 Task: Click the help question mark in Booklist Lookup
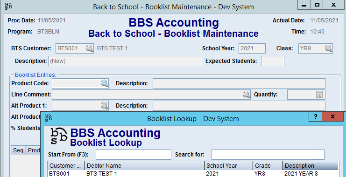(316, 116)
